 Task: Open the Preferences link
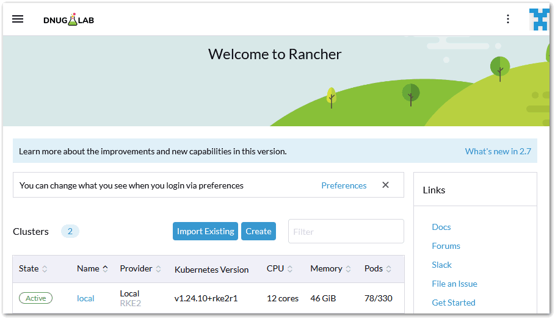344,185
